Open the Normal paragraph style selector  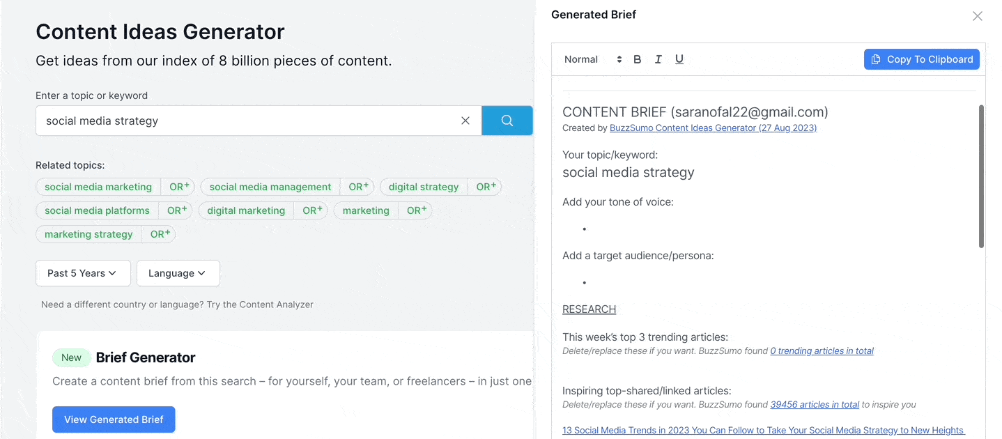(x=591, y=59)
